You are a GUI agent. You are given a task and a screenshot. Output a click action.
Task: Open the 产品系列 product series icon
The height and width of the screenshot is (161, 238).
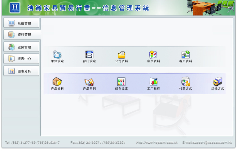(89, 82)
